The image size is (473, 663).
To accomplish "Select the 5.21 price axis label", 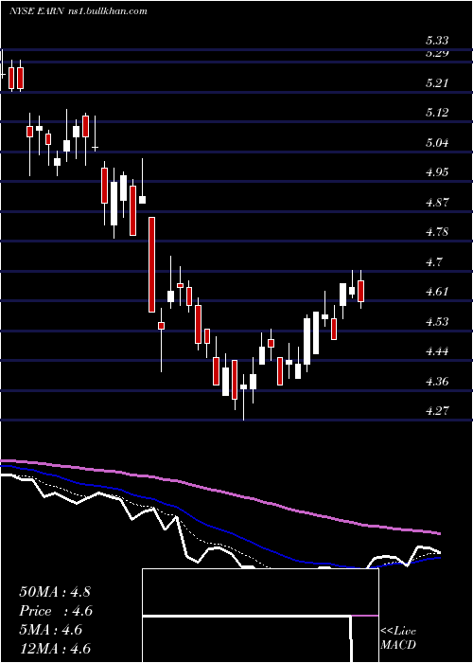I will coord(437,83).
